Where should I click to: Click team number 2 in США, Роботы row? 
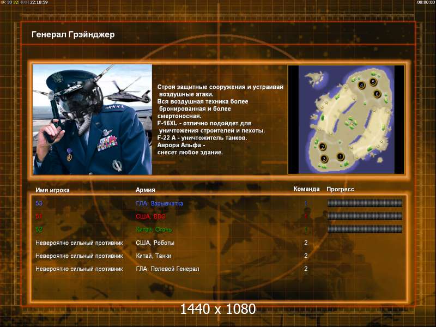[x=306, y=243]
